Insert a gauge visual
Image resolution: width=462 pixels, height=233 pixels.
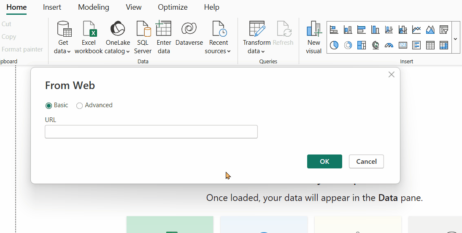[x=389, y=45]
